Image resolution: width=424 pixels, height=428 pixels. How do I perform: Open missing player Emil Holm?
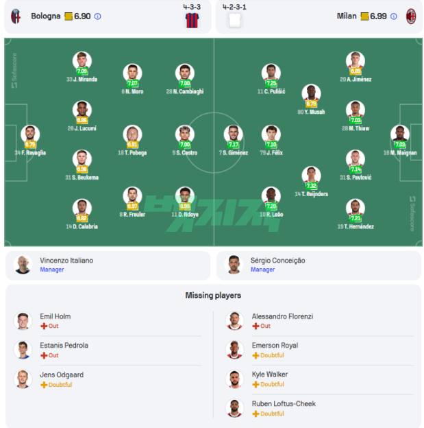[x=55, y=316]
